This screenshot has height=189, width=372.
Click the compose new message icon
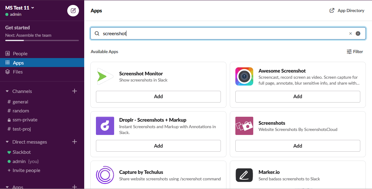click(73, 10)
